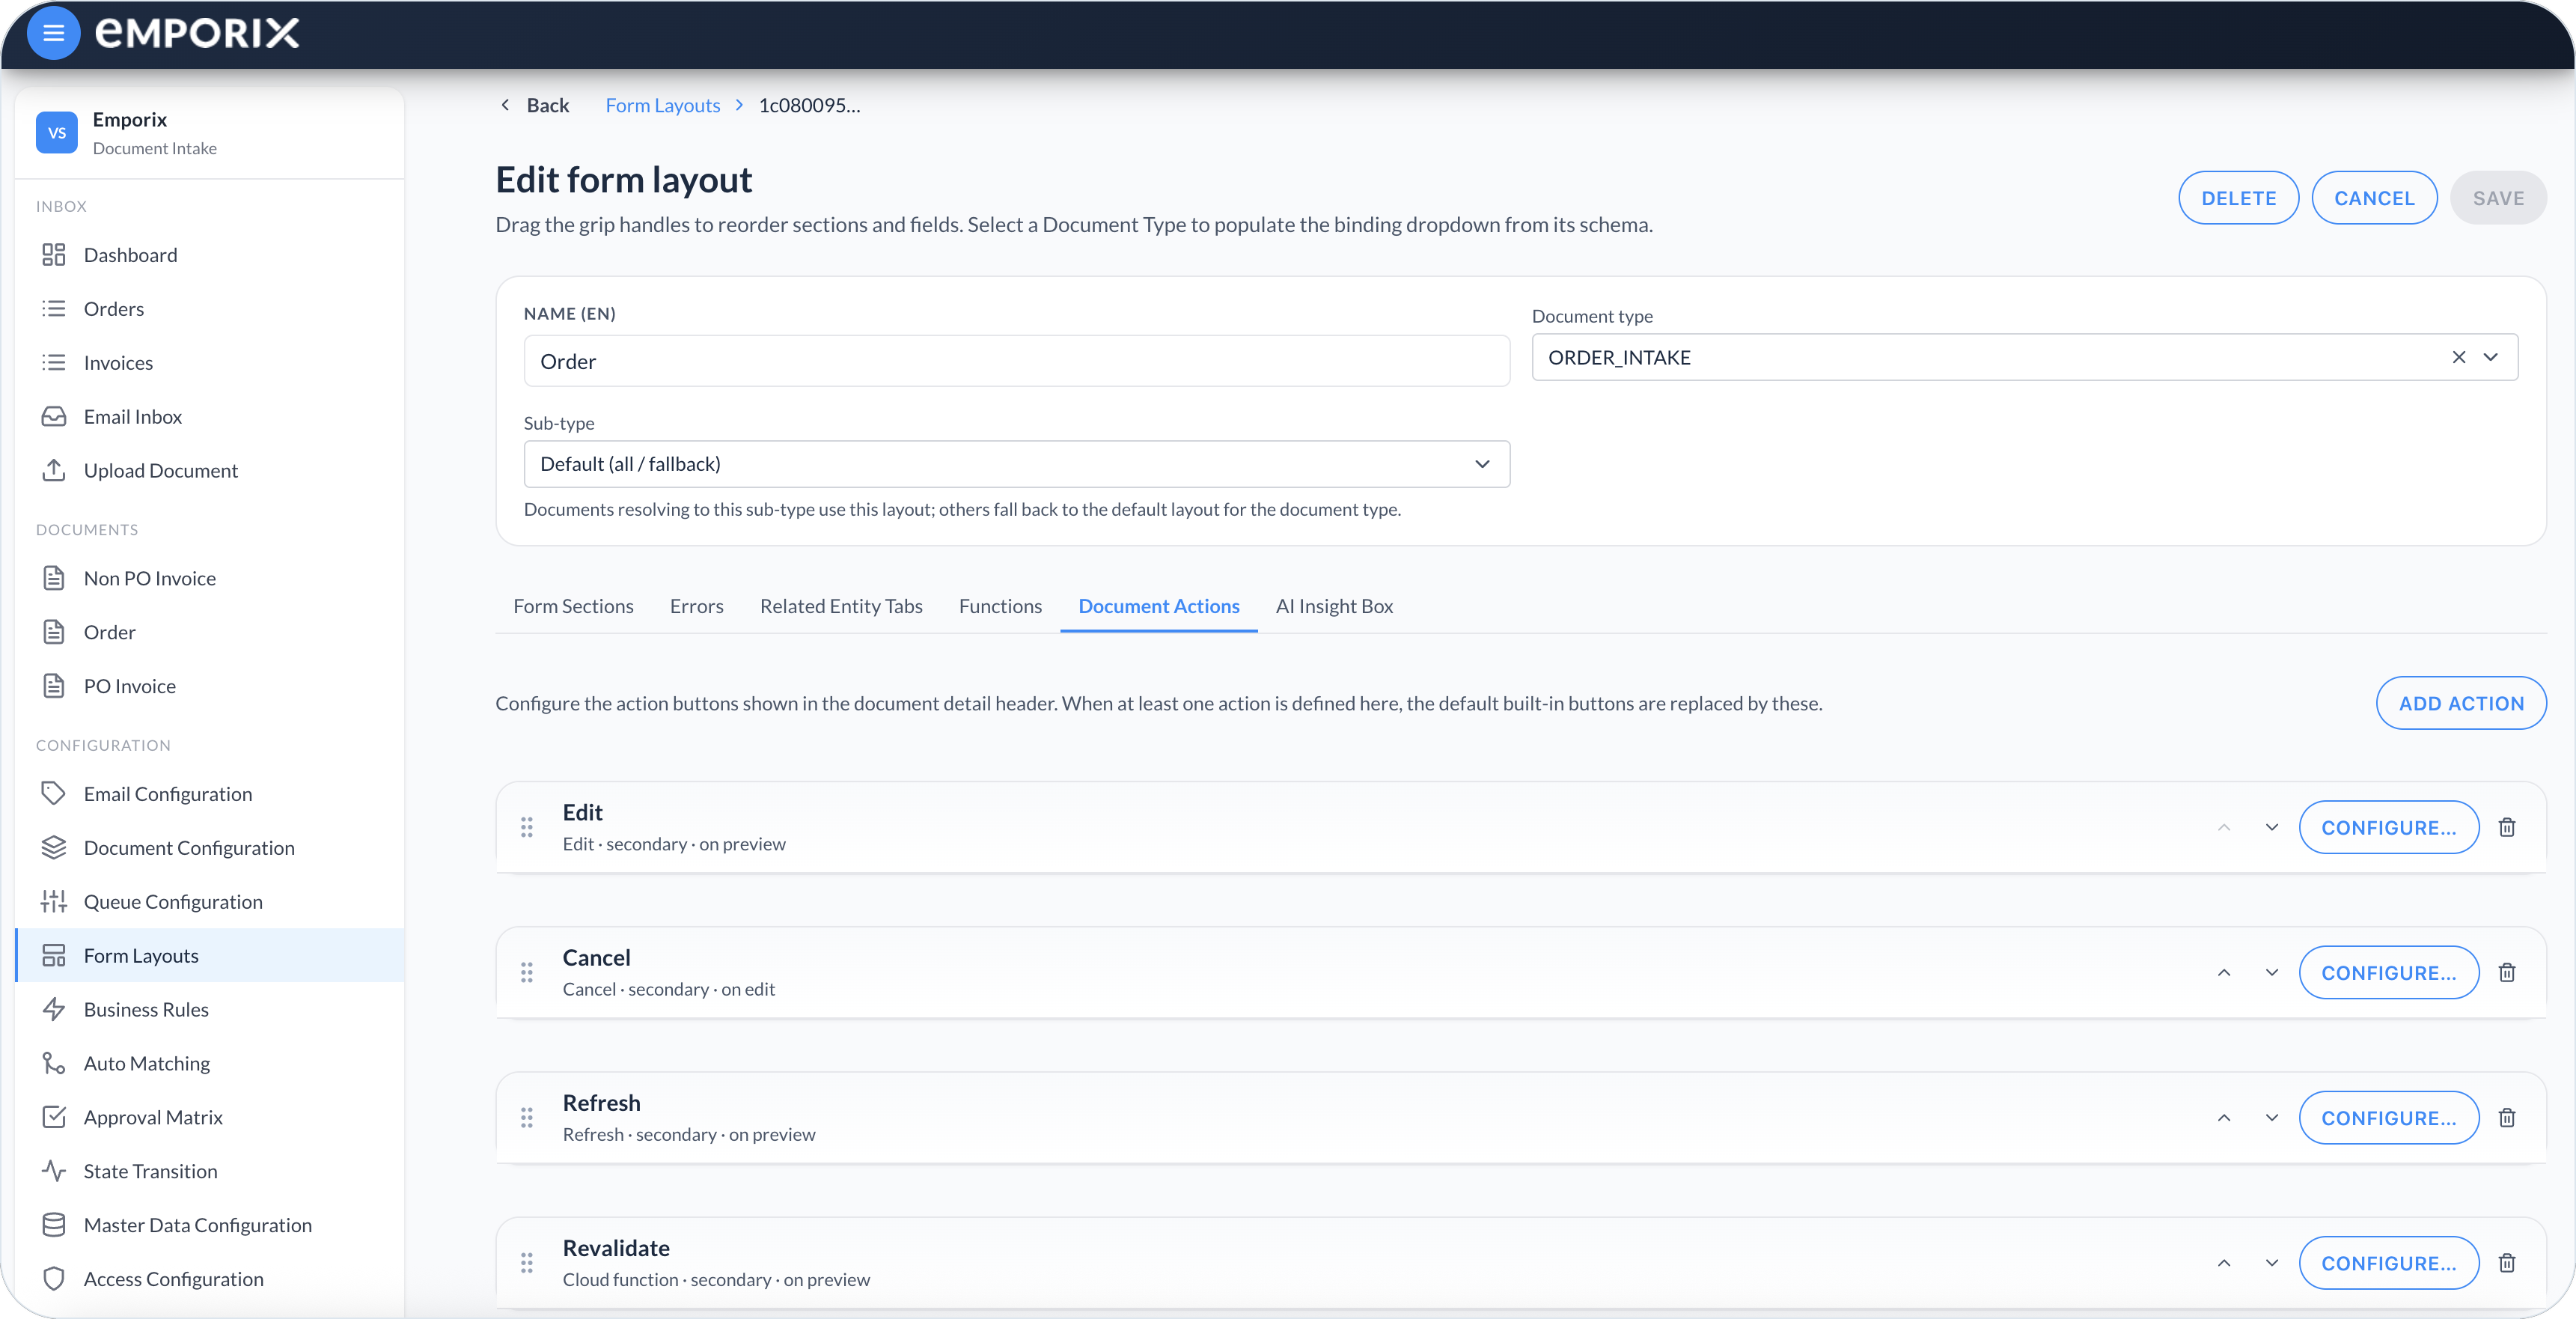Click the CANCEL button in the header

2374,198
